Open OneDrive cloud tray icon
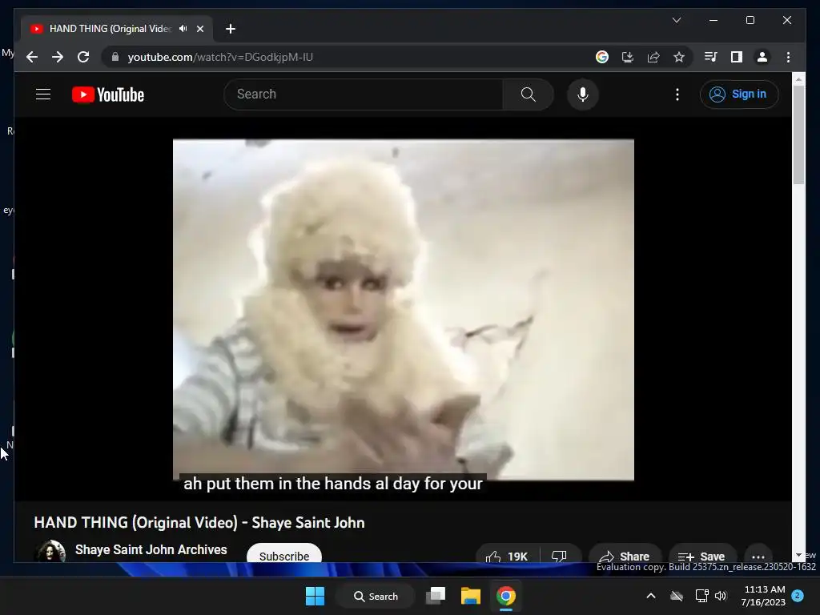This screenshot has height=615, width=820. click(677, 596)
